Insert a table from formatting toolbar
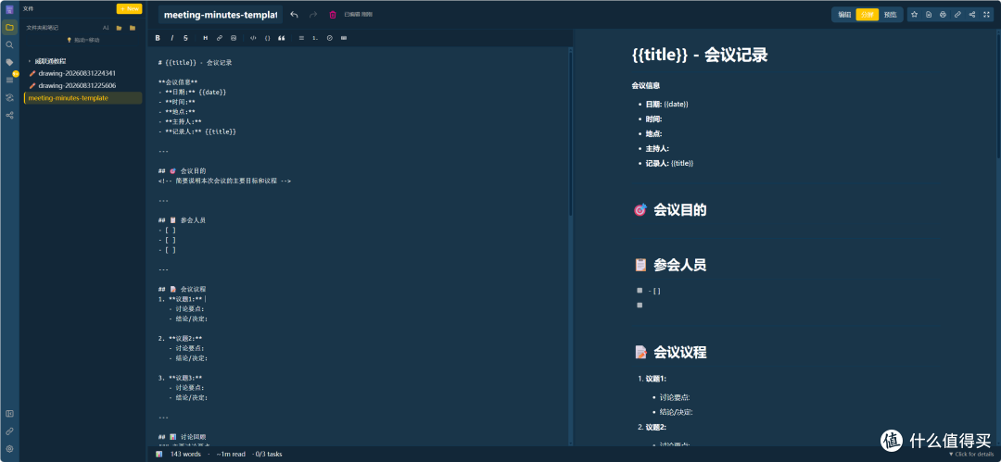Image resolution: width=1001 pixels, height=462 pixels. click(344, 38)
